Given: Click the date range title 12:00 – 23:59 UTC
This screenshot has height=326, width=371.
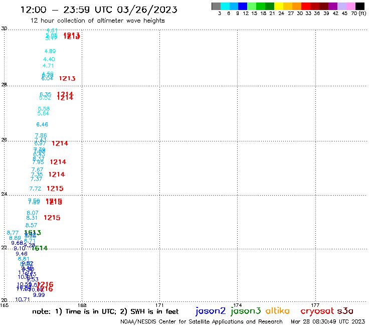Looking at the screenshot, I should tap(99, 10).
